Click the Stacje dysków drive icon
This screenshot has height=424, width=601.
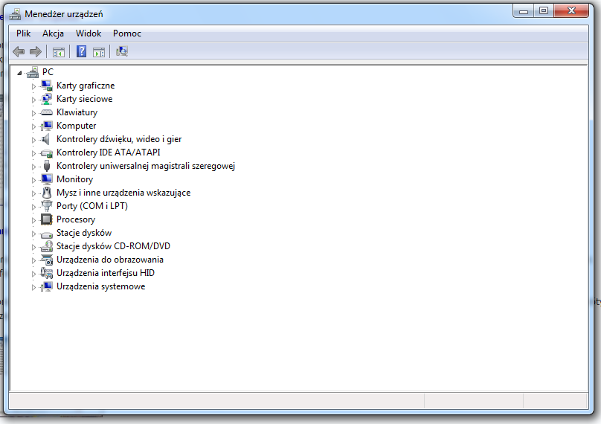pos(47,234)
